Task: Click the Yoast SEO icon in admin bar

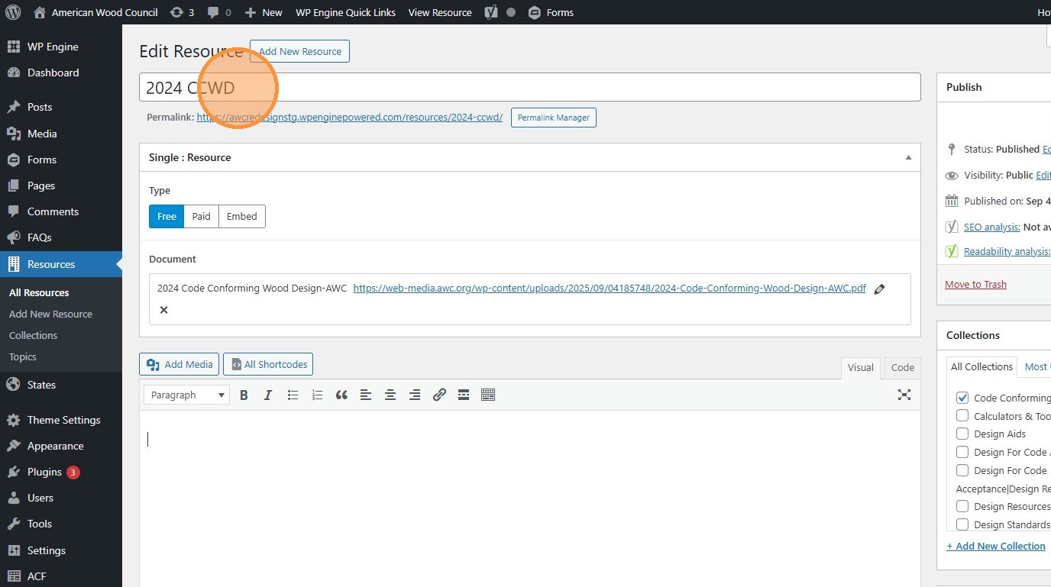Action: tap(491, 12)
